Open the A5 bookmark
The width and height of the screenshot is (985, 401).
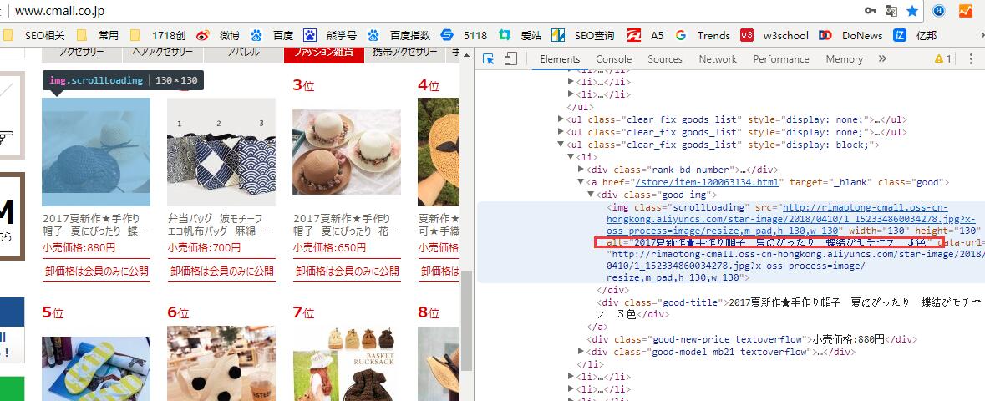pos(645,35)
